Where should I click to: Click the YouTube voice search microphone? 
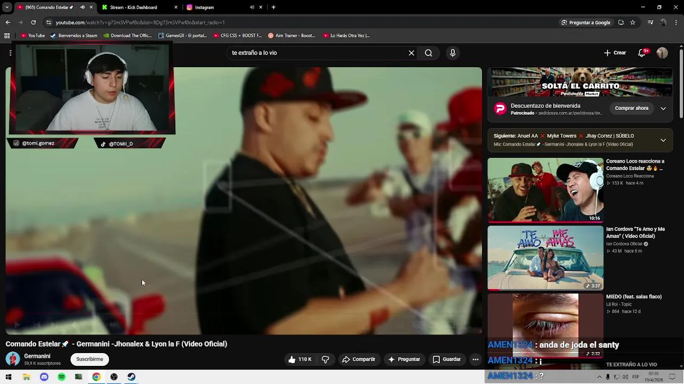pyautogui.click(x=453, y=53)
